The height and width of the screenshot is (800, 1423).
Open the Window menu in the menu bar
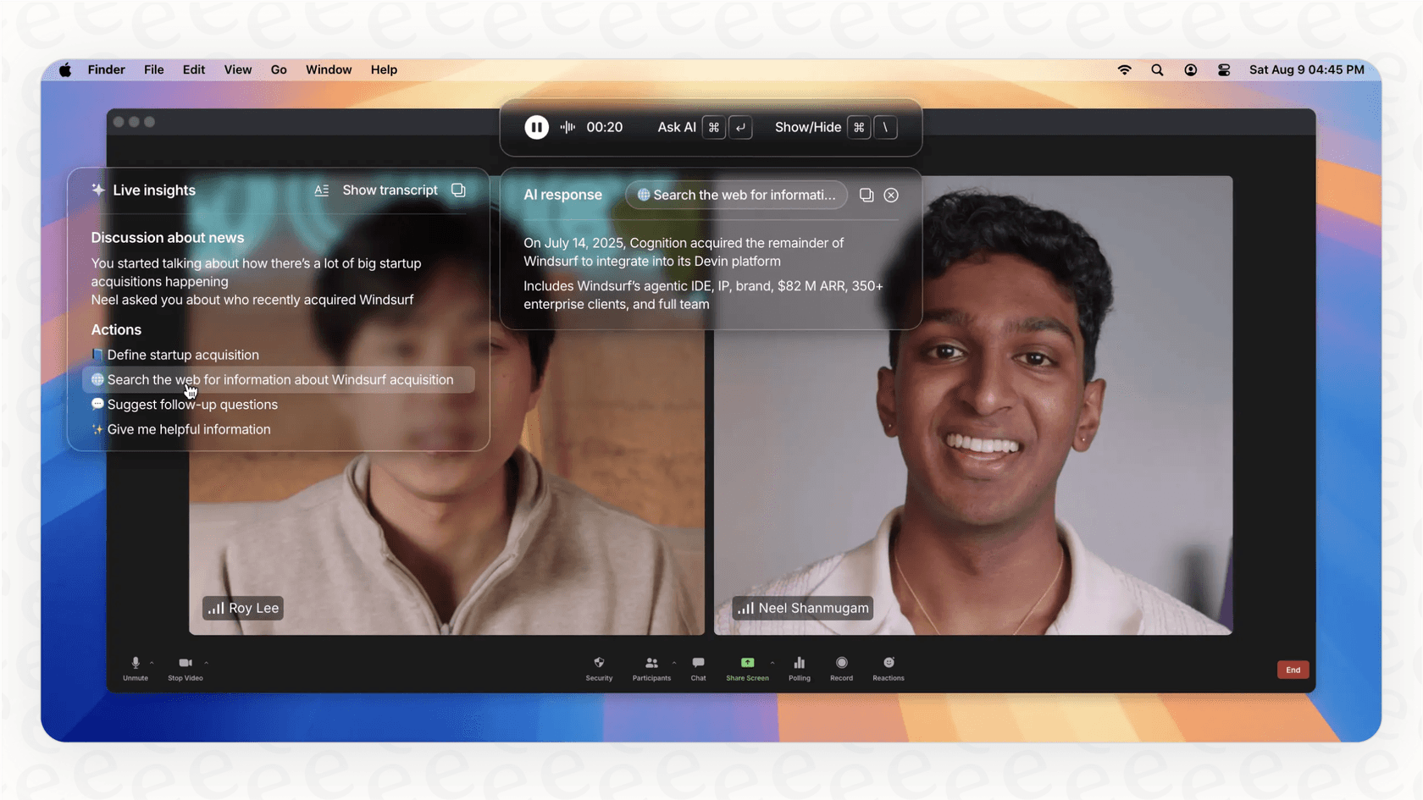point(328,69)
